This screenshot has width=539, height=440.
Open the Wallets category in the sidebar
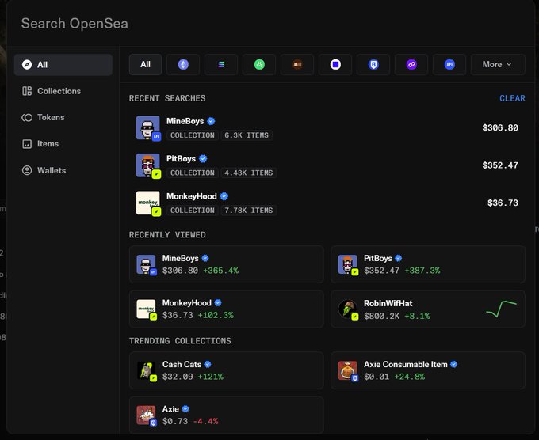pyautogui.click(x=63, y=170)
